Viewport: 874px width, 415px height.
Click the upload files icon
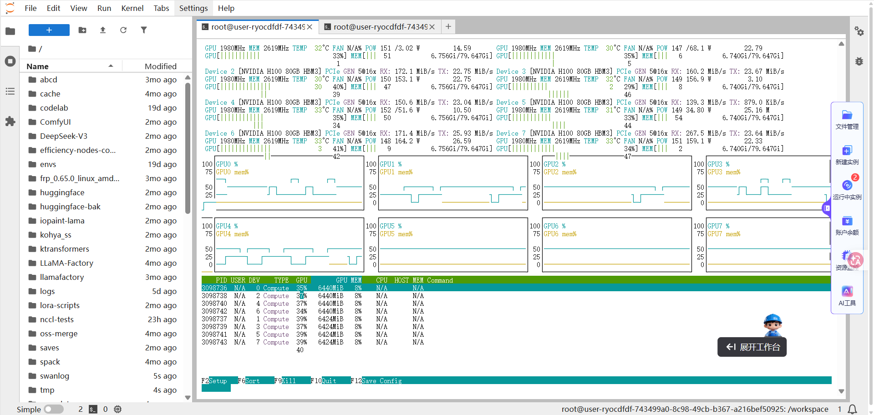coord(103,30)
